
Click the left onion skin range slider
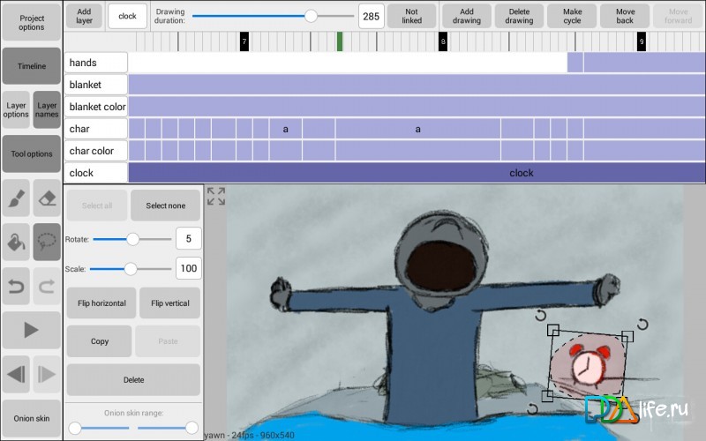(x=99, y=428)
